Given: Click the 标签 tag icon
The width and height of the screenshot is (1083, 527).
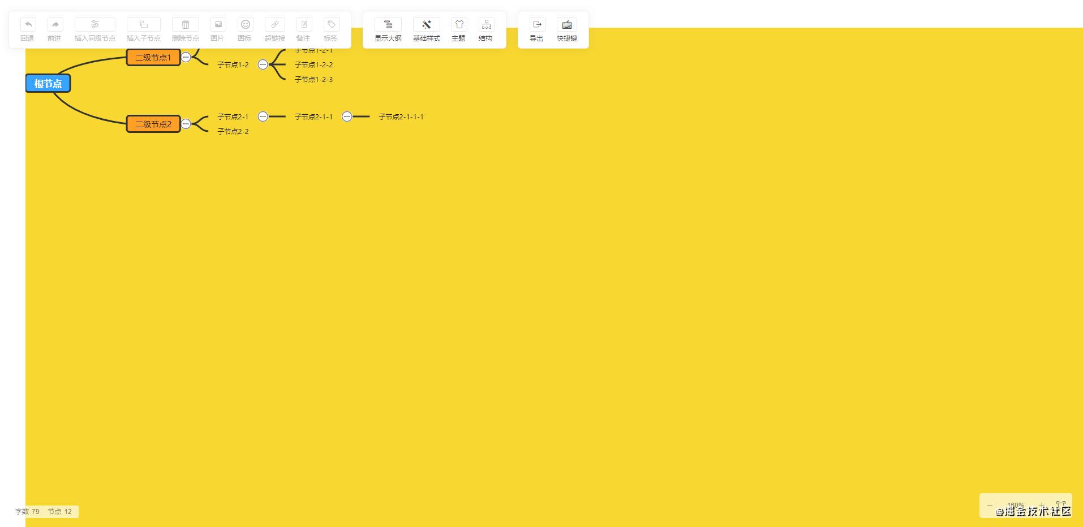Looking at the screenshot, I should (x=331, y=24).
